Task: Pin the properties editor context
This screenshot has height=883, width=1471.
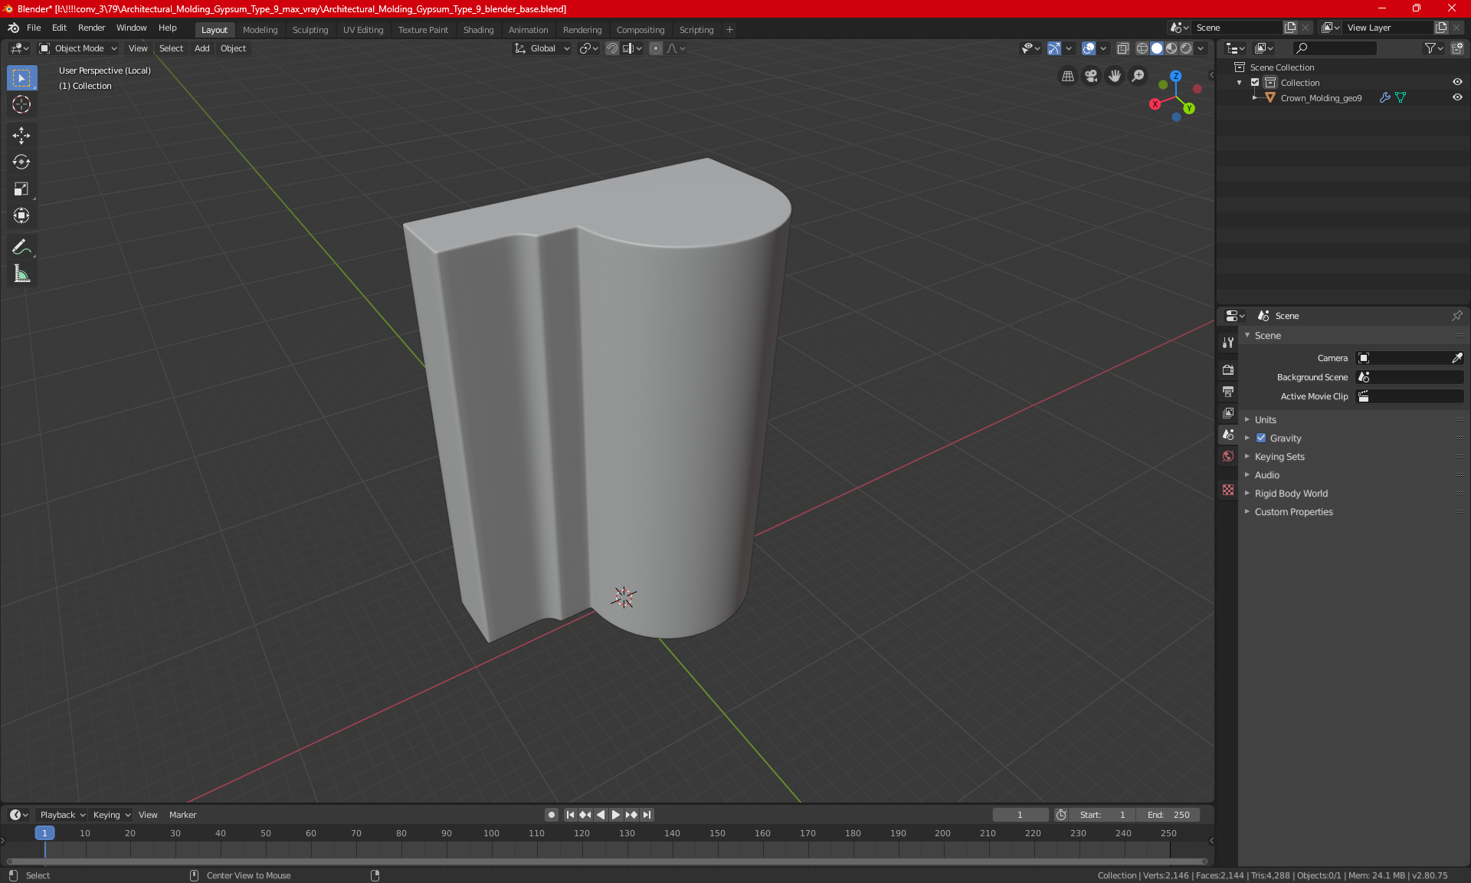Action: pos(1456,316)
